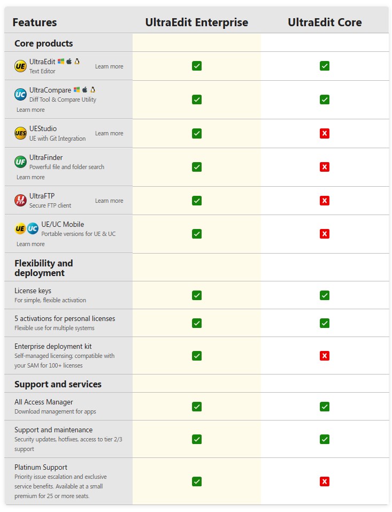392x512 pixels.
Task: Click the UltraCompare UC product icon
Action: point(20,95)
